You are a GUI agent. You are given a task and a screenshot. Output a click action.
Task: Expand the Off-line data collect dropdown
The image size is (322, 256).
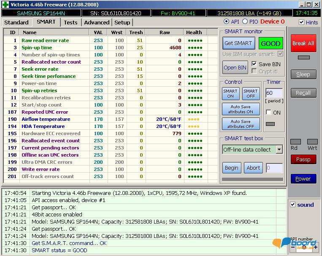279,149
